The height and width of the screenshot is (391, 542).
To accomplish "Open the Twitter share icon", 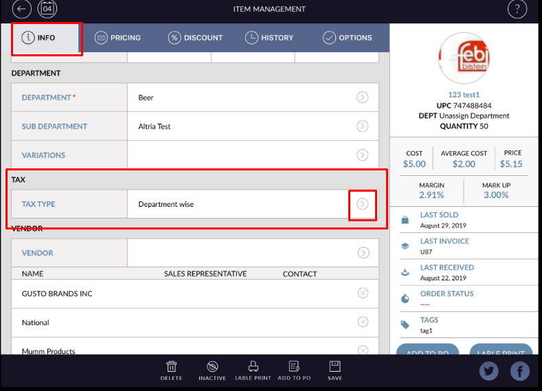I will pyautogui.click(x=489, y=371).
